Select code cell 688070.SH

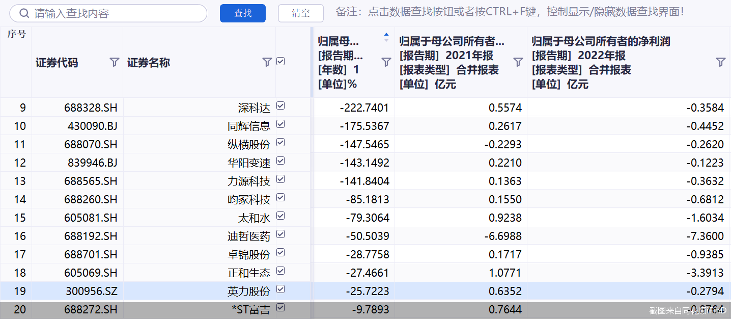(x=91, y=144)
